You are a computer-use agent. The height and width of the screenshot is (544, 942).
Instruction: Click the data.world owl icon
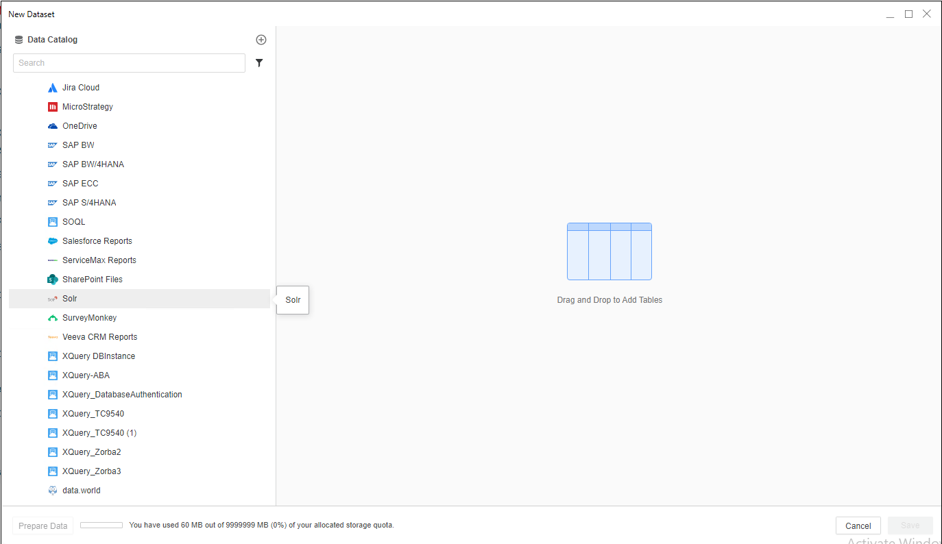pos(53,491)
